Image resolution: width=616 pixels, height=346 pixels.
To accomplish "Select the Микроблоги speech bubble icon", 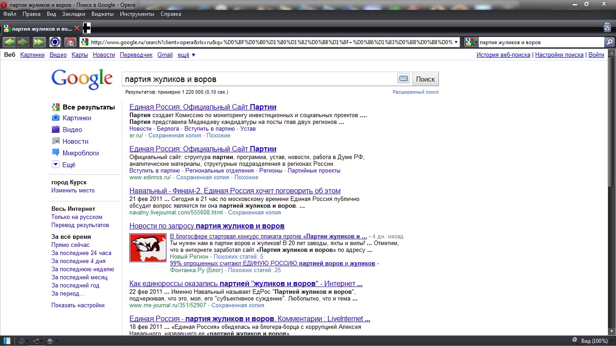I will click(x=55, y=153).
